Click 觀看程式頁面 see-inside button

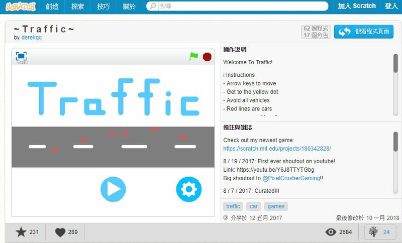[363, 32]
